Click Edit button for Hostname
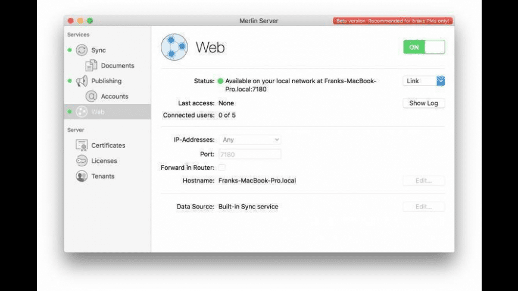The width and height of the screenshot is (518, 291). (423, 181)
